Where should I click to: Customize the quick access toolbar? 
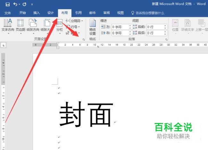pos(32,4)
